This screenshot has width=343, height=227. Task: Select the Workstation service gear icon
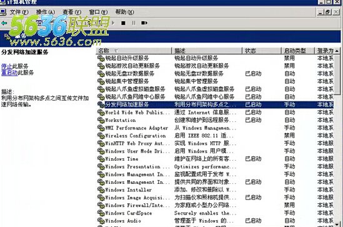[x=101, y=120]
